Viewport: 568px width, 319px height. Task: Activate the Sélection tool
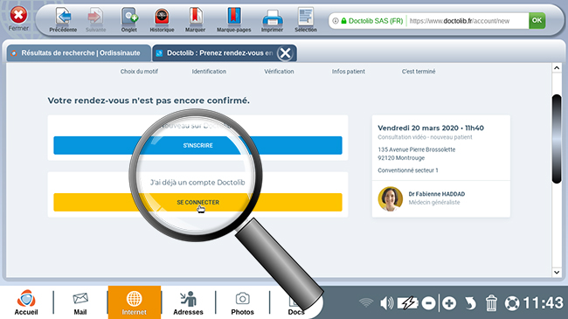tap(306, 20)
